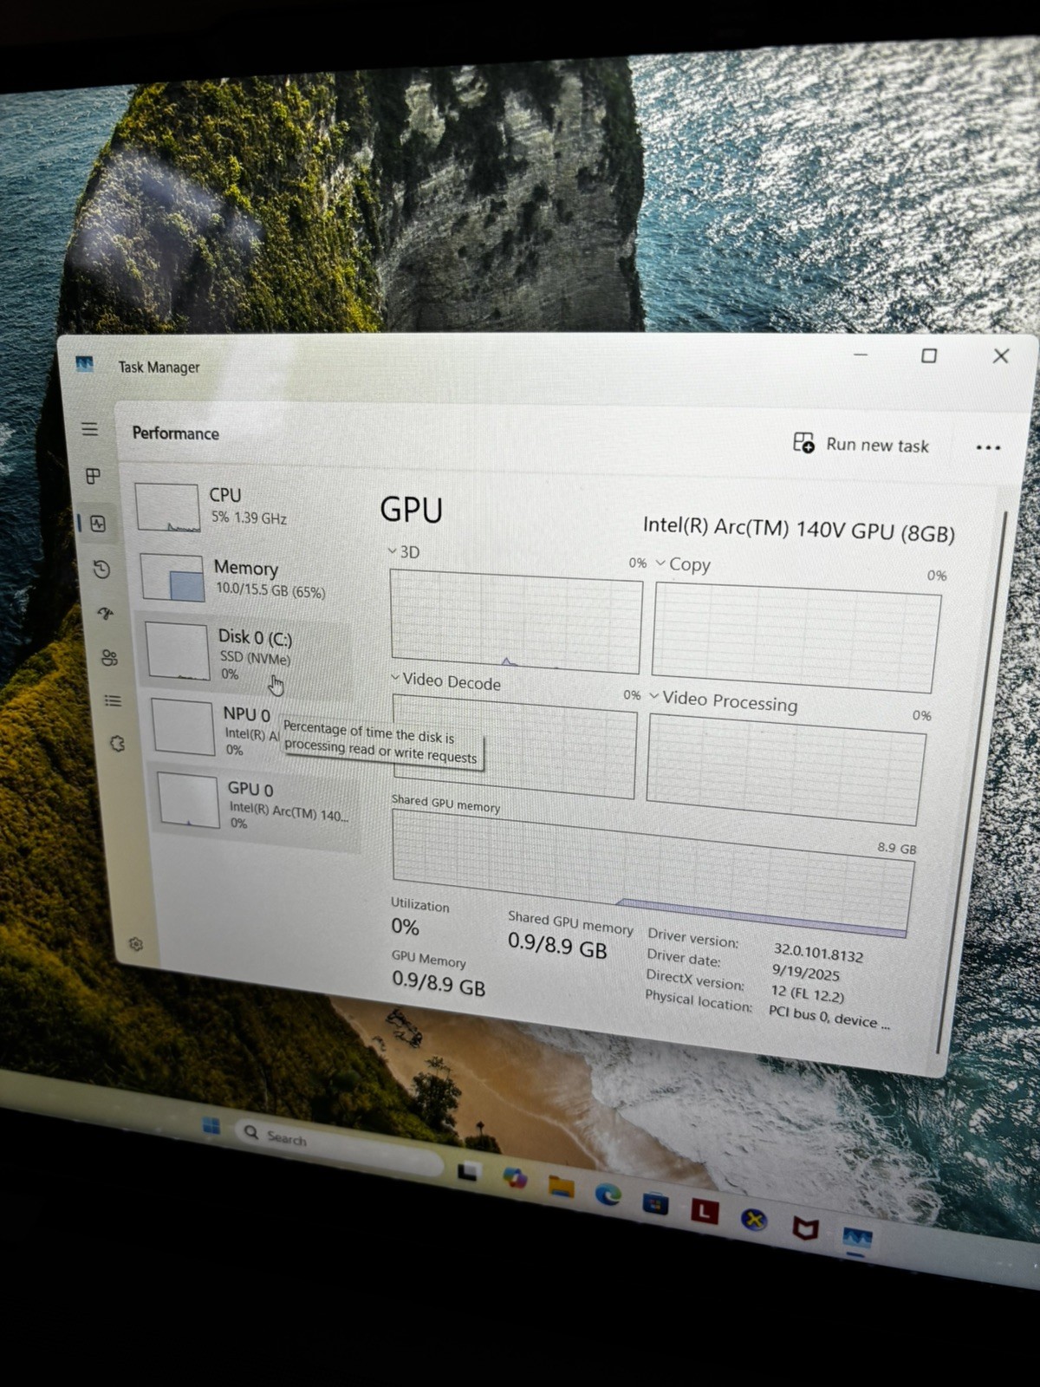
Task: Click the Run new task button label
Action: [x=877, y=445]
